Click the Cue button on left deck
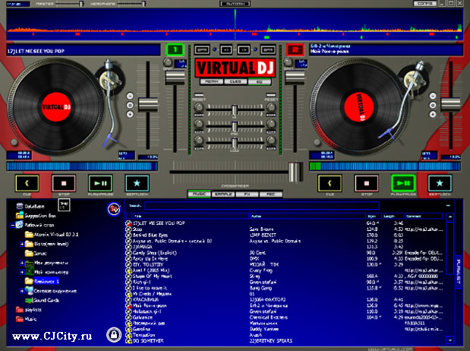Image resolution: width=470 pixels, height=351 pixels. (x=27, y=183)
